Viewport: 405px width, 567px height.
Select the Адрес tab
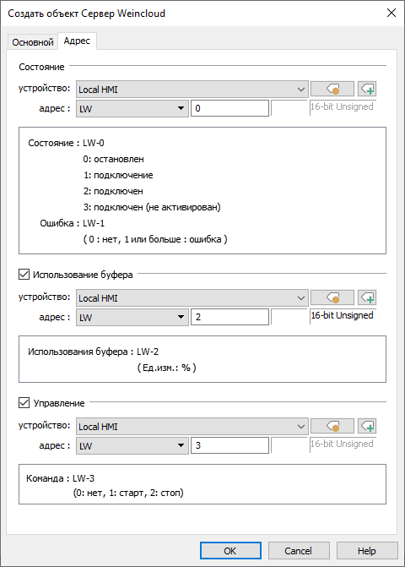(x=77, y=41)
